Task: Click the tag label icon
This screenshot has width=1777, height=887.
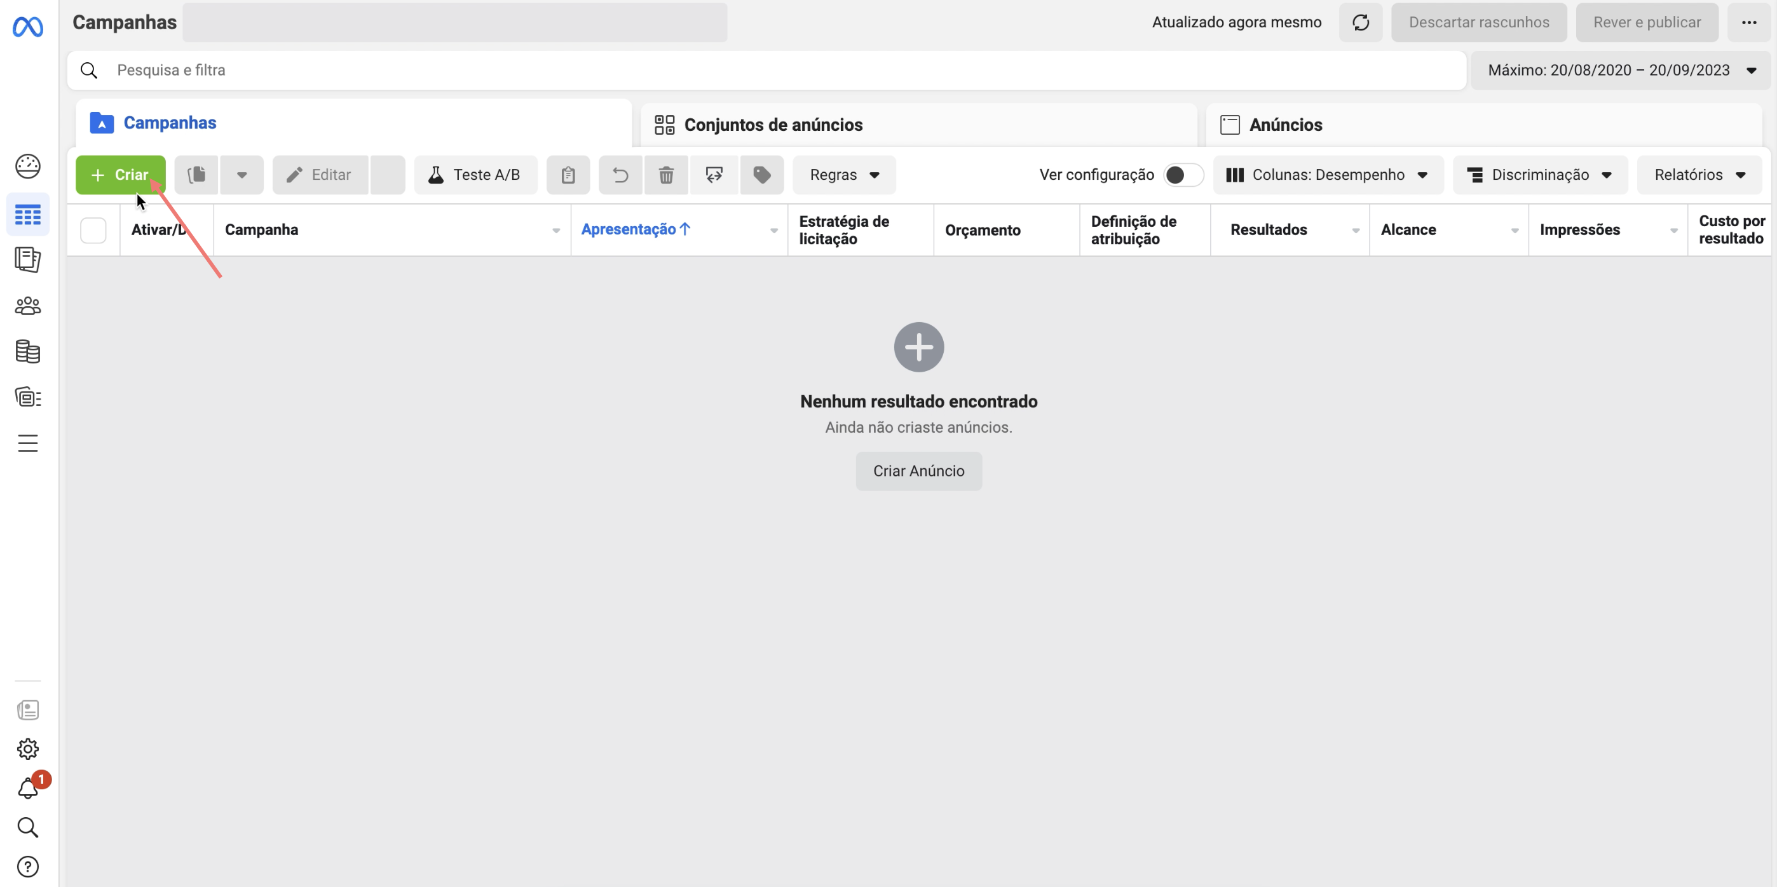Action: click(x=761, y=175)
